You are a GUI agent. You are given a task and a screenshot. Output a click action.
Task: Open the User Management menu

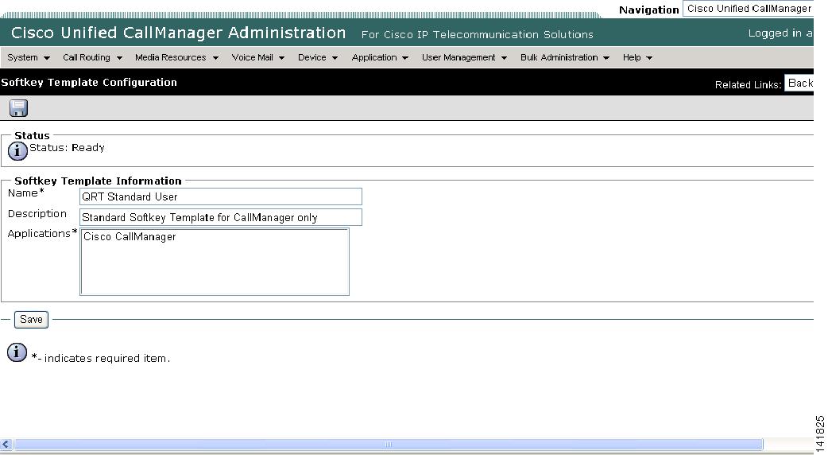coord(464,57)
